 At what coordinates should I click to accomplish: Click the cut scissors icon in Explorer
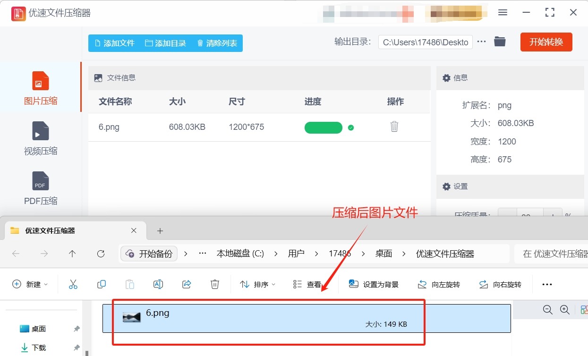coord(73,284)
